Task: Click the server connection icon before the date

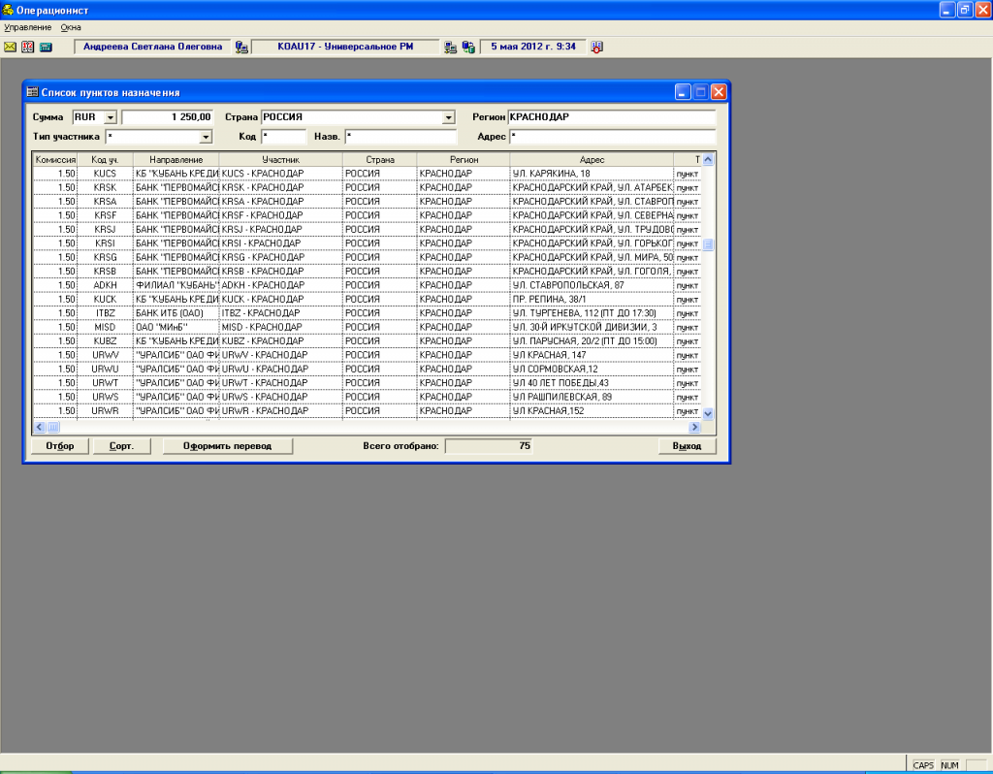Action: tap(468, 47)
